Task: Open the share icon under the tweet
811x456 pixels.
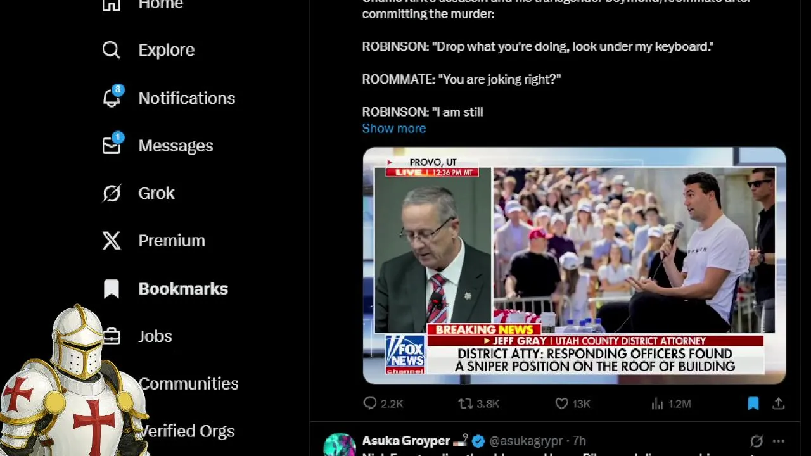Action: 779,403
